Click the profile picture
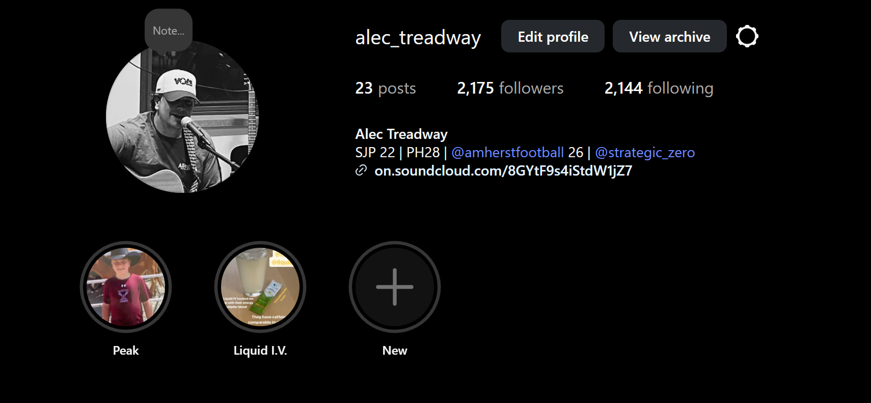Image resolution: width=871 pixels, height=403 pixels. (182, 117)
